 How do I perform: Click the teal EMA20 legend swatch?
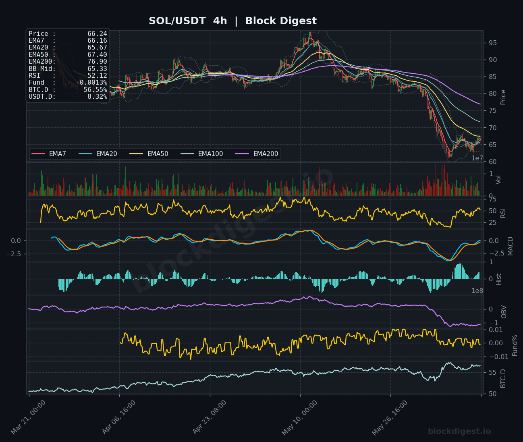[x=85, y=154]
